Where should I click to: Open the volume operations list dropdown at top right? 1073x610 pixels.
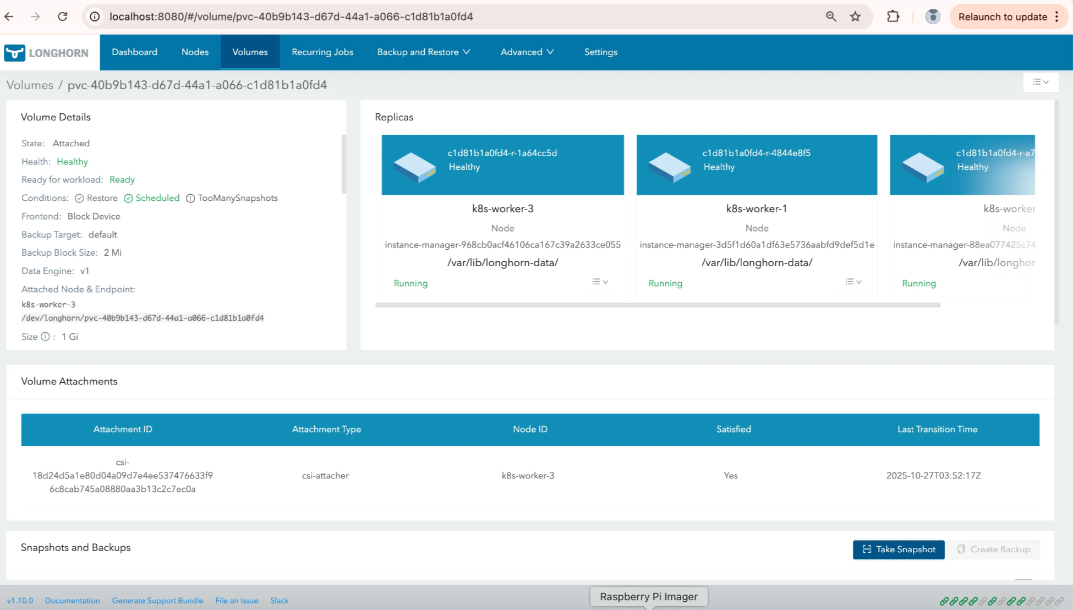(x=1041, y=82)
